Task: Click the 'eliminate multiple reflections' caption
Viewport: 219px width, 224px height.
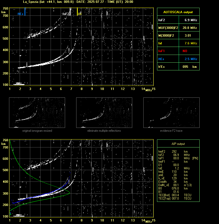Action: tap(104, 131)
